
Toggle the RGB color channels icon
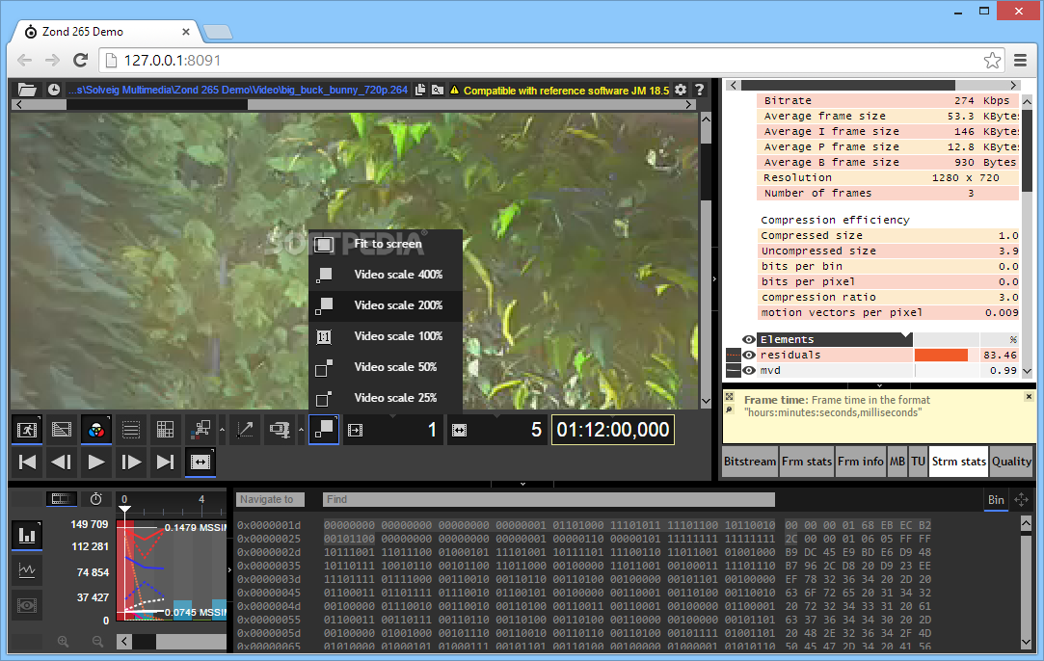(95, 430)
